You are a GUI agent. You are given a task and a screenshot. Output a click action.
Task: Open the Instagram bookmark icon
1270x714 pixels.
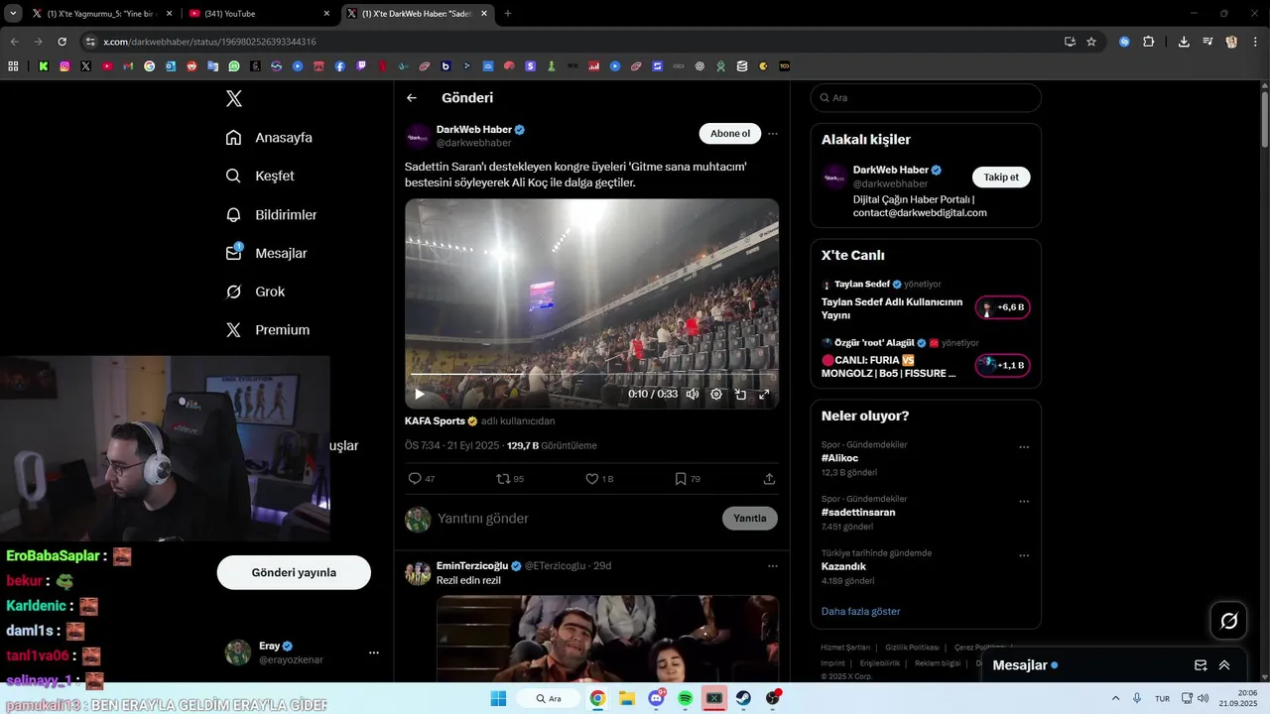[64, 66]
